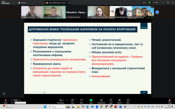Select Artemi Zakharchenko's video thumbnail
The width and height of the screenshot is (175, 109).
click(54, 12)
